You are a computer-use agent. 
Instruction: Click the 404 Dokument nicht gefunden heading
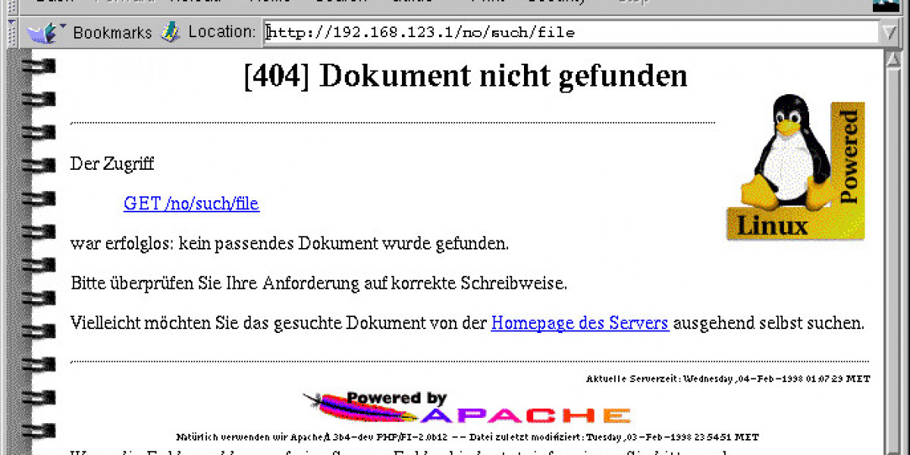click(x=465, y=76)
